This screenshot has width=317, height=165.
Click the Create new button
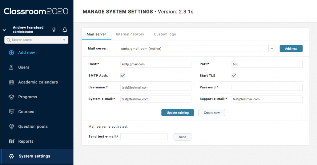coord(211,113)
